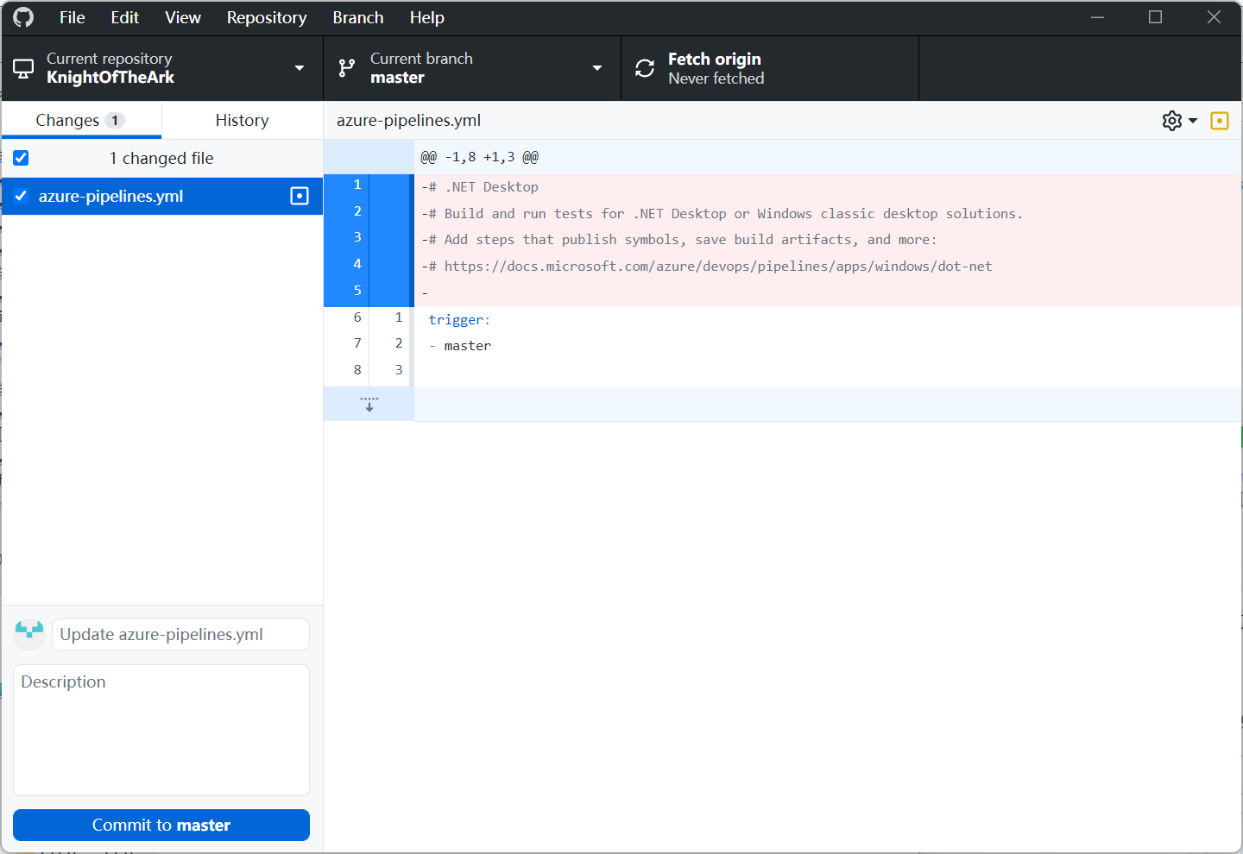This screenshot has width=1243, height=854.
Task: Expand the diff downward with arrow
Action: pyautogui.click(x=369, y=404)
